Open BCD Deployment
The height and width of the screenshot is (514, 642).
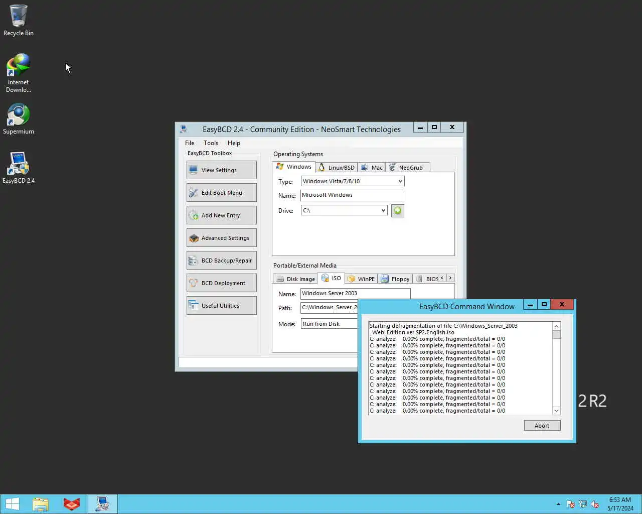(x=222, y=283)
